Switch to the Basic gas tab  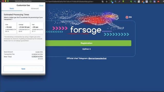(x=12, y=8)
